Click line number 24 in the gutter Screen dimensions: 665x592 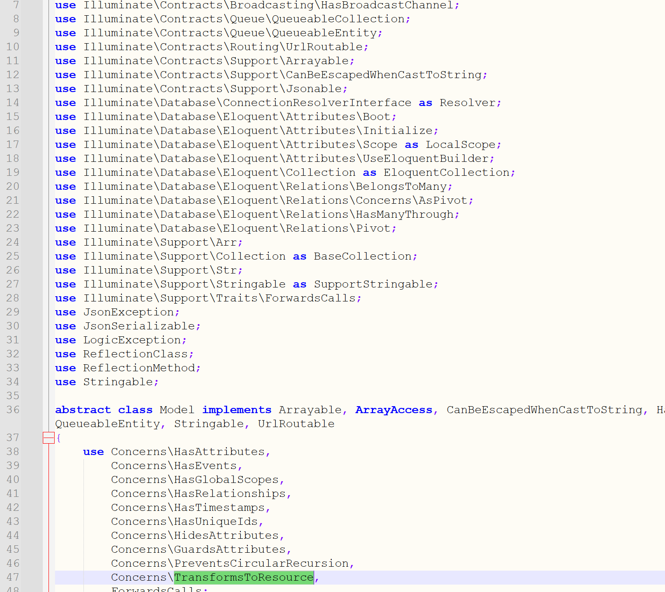click(x=13, y=242)
